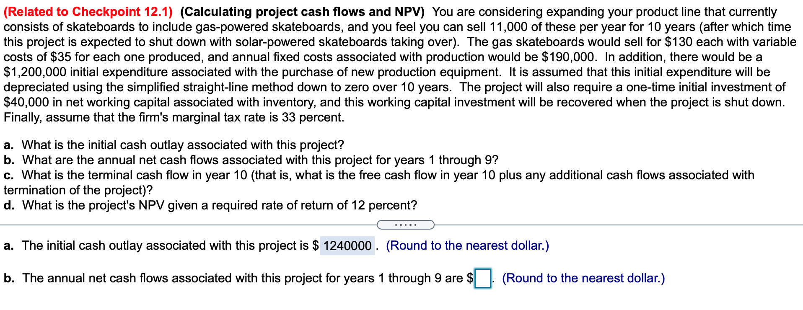Select the dollar sign before the answer box
Viewport: 803px width, 310px height.
[469, 278]
